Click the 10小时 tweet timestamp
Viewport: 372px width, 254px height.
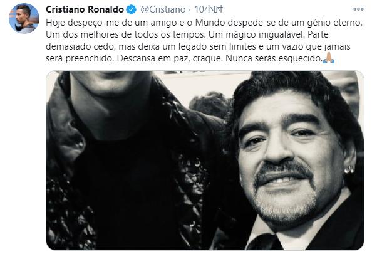pos(209,10)
